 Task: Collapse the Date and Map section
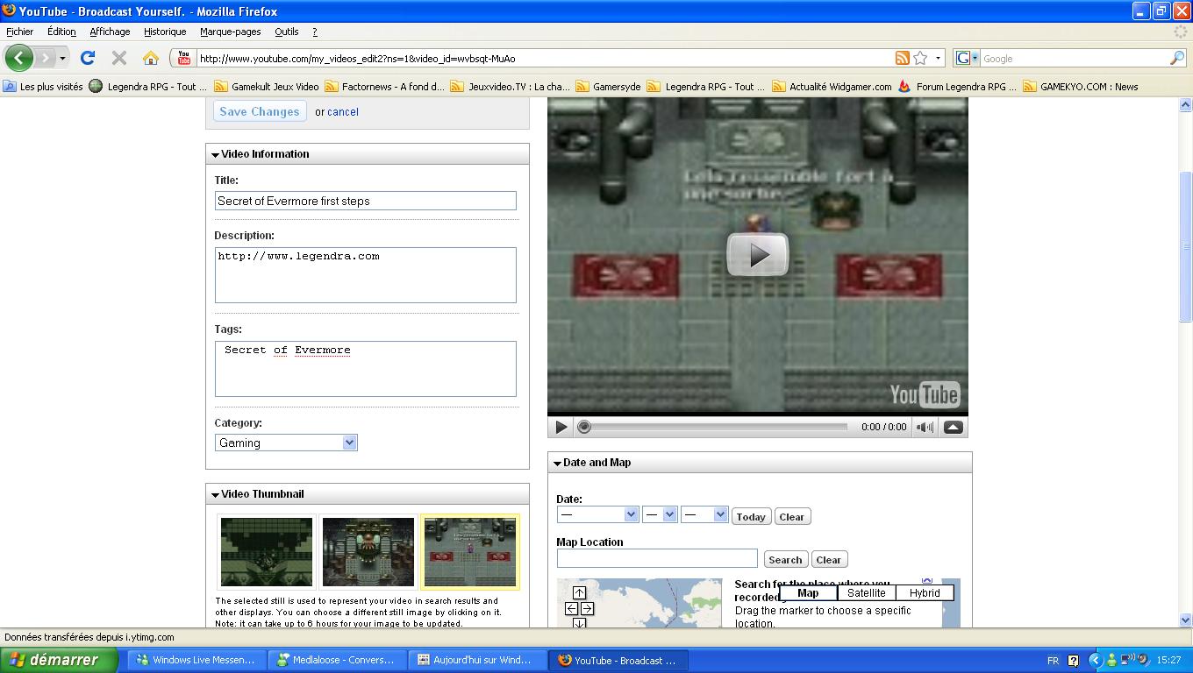[x=557, y=463]
